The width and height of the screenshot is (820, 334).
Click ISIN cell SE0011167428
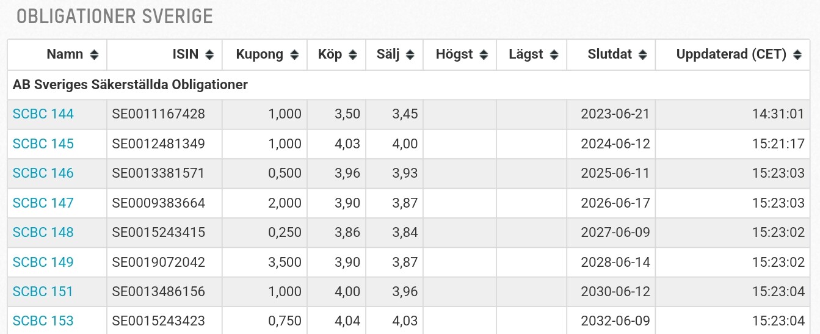pos(159,114)
